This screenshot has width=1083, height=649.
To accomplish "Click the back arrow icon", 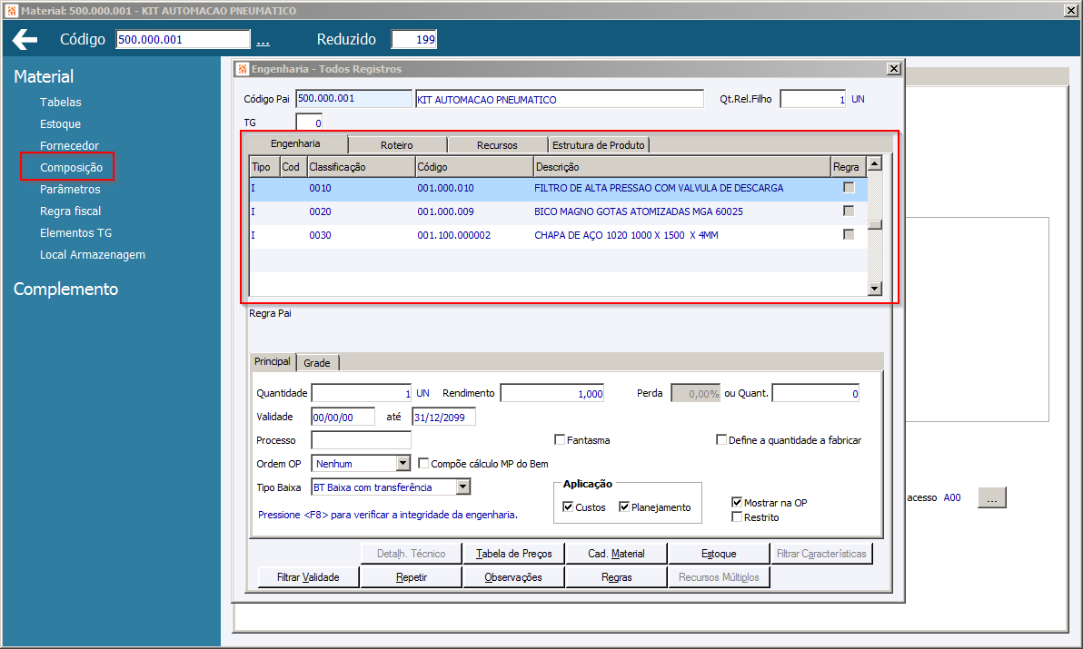I will tap(25, 40).
